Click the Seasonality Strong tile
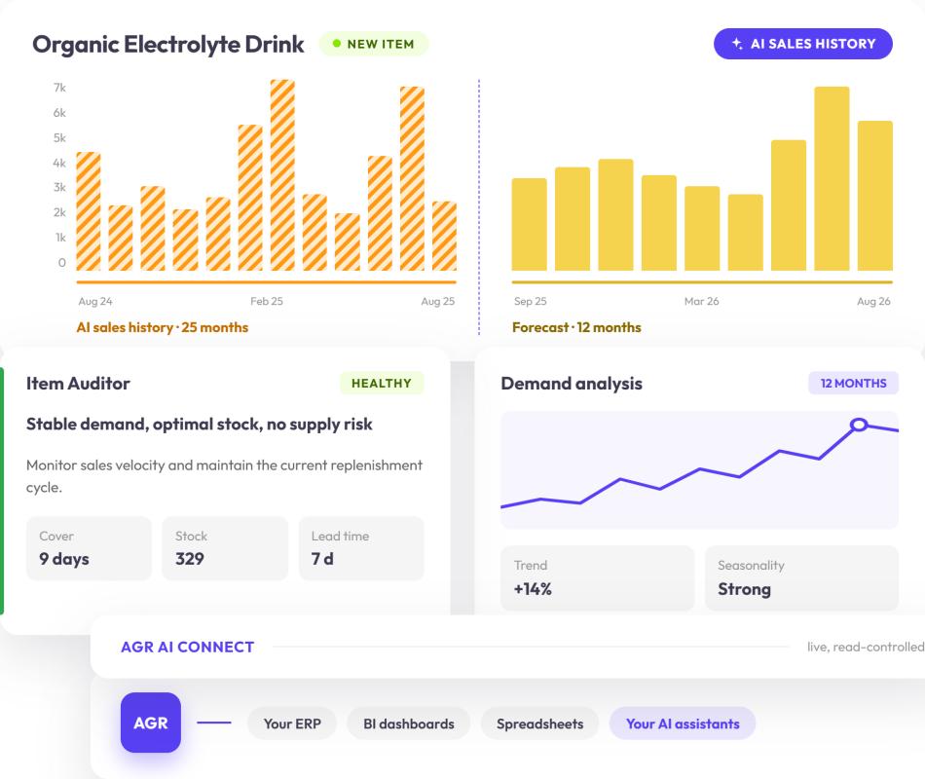 (801, 577)
